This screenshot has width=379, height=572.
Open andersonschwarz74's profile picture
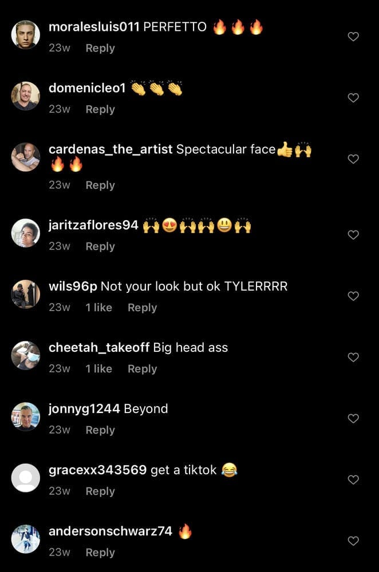[x=26, y=539]
